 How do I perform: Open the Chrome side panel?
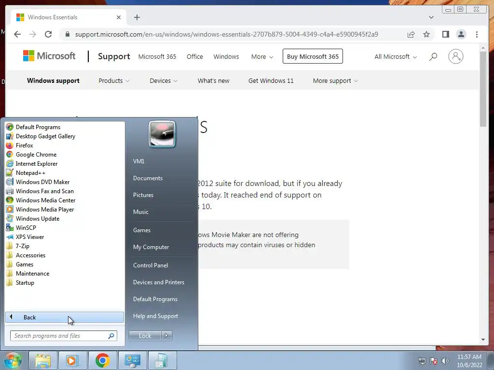click(445, 34)
